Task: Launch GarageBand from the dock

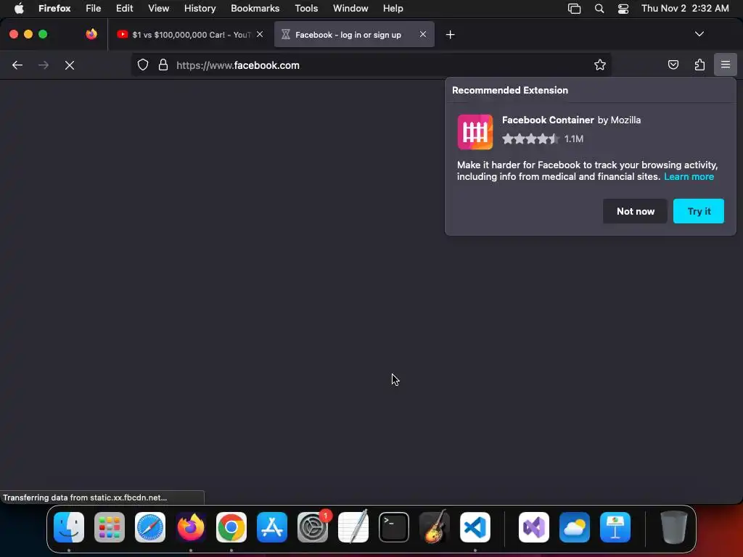Action: (x=435, y=527)
